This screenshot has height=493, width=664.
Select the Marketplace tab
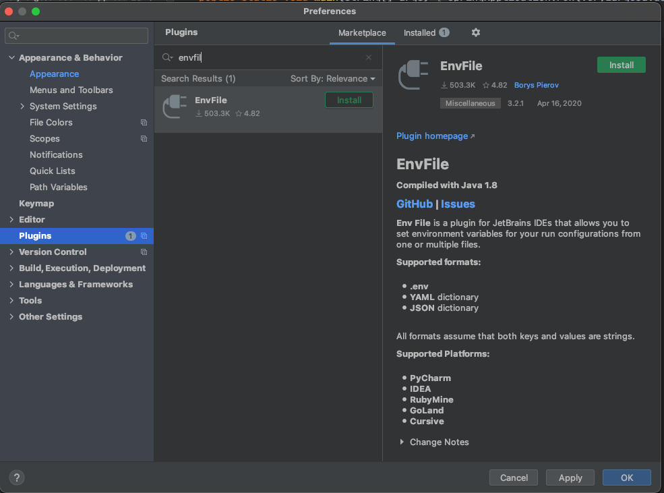point(362,33)
